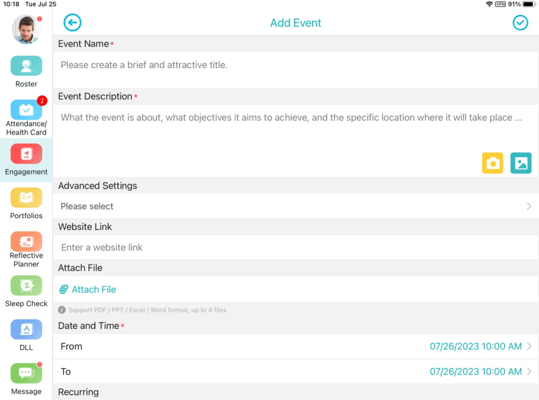The image size is (539, 400).
Task: Open Portfolios module
Action: [x=26, y=203]
